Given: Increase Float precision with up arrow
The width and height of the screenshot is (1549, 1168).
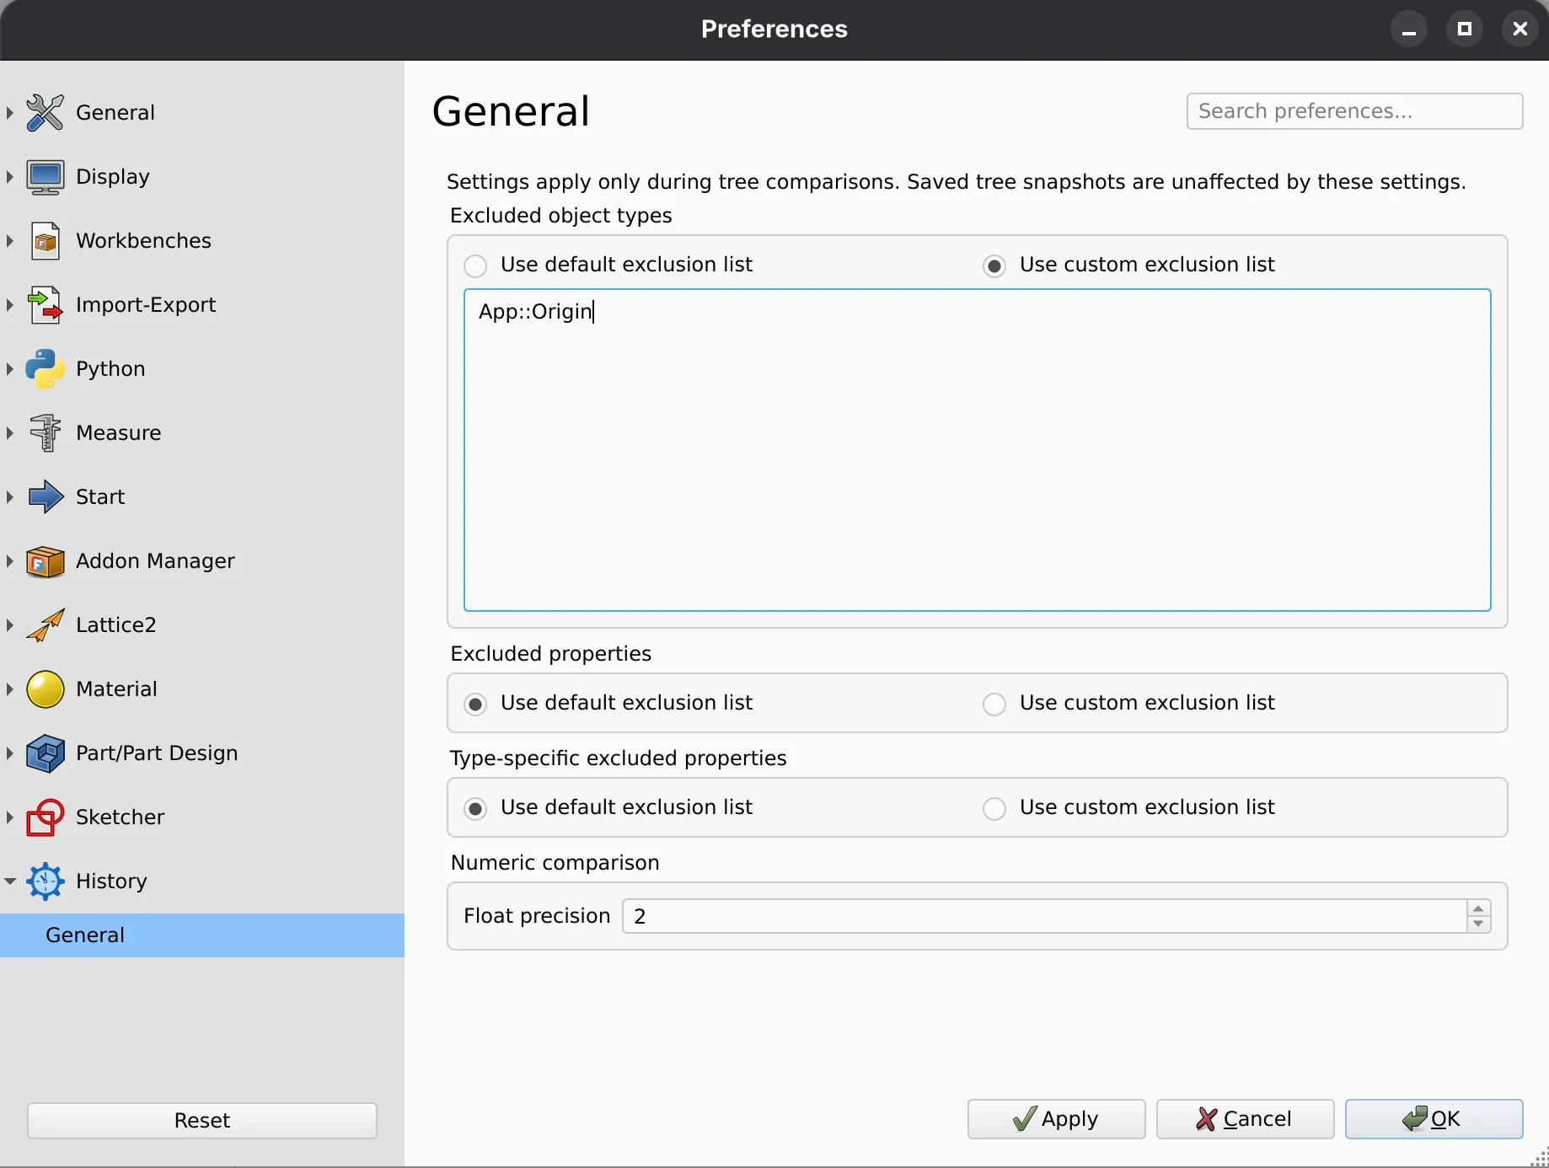Looking at the screenshot, I should point(1478,908).
